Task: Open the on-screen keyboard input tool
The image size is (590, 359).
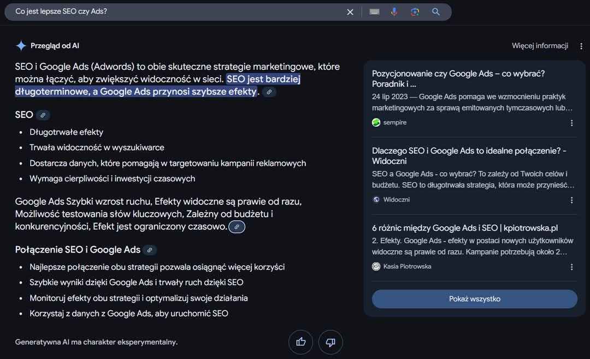Action: click(374, 12)
